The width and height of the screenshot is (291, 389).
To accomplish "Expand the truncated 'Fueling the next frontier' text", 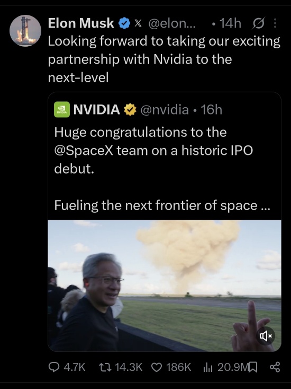I will click(x=266, y=206).
